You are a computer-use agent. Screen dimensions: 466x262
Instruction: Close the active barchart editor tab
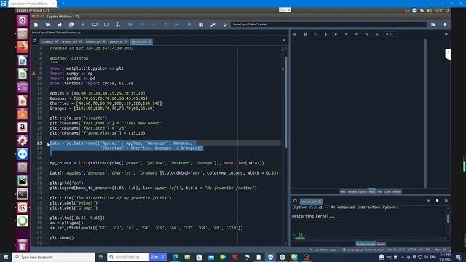click(x=149, y=41)
